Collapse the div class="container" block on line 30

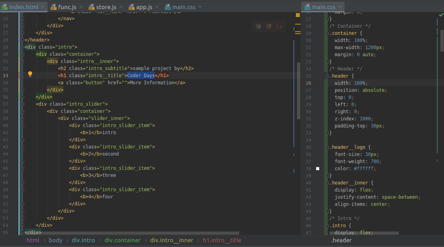23,54
